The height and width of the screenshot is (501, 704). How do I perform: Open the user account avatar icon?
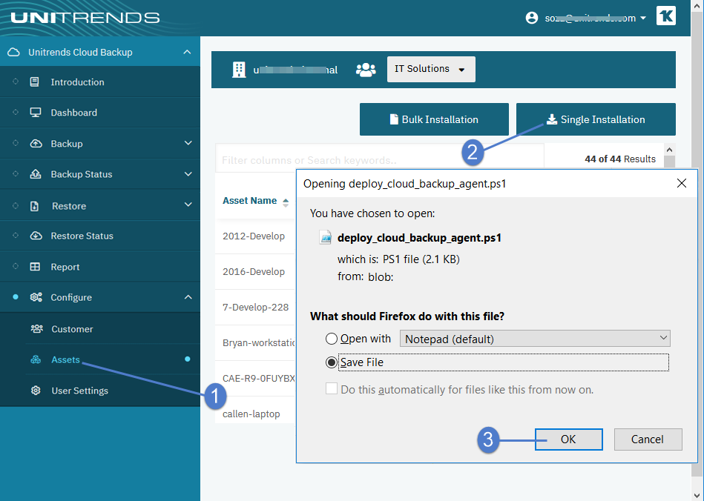pyautogui.click(x=532, y=18)
